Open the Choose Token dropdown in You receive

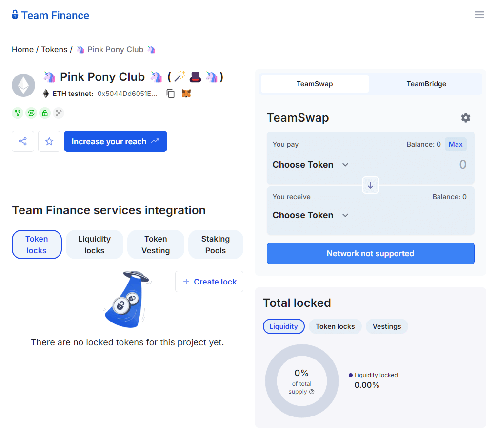(x=309, y=215)
